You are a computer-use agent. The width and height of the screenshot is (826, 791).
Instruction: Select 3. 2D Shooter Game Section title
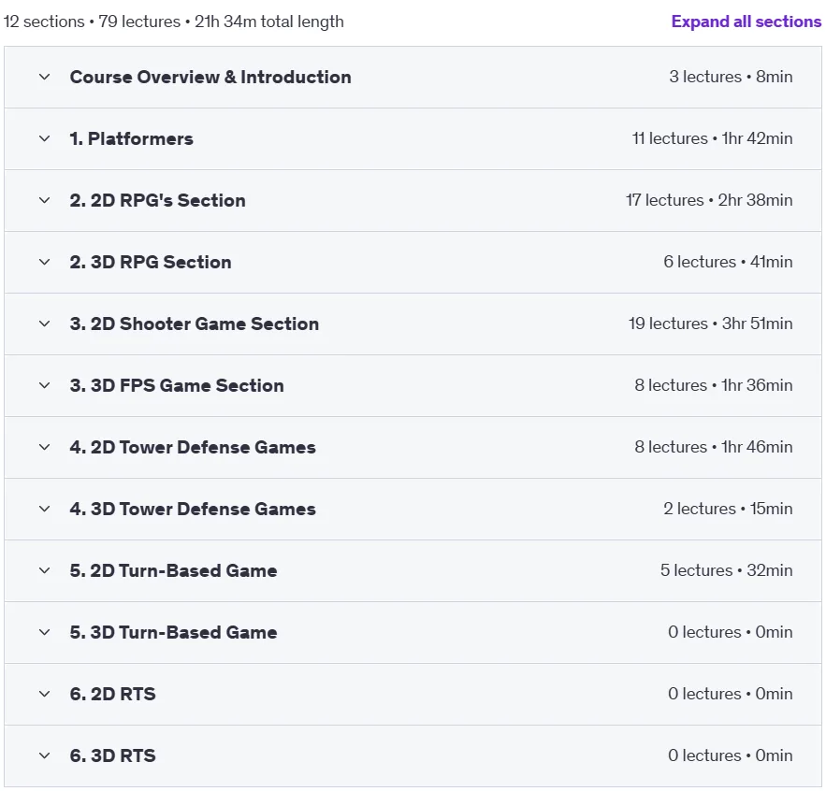tap(194, 324)
